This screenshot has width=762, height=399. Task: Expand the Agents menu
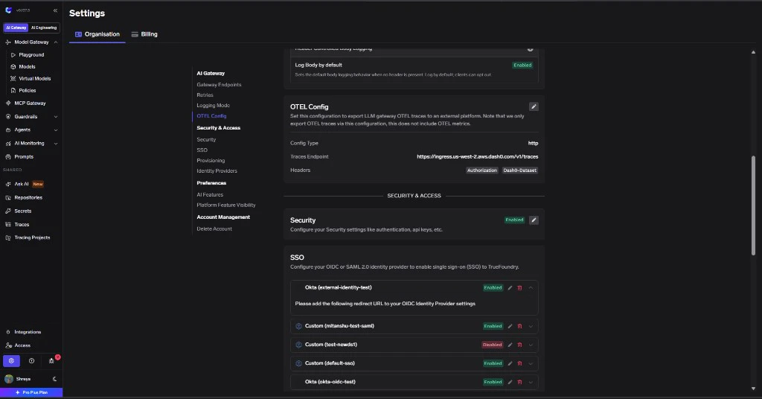(x=56, y=130)
